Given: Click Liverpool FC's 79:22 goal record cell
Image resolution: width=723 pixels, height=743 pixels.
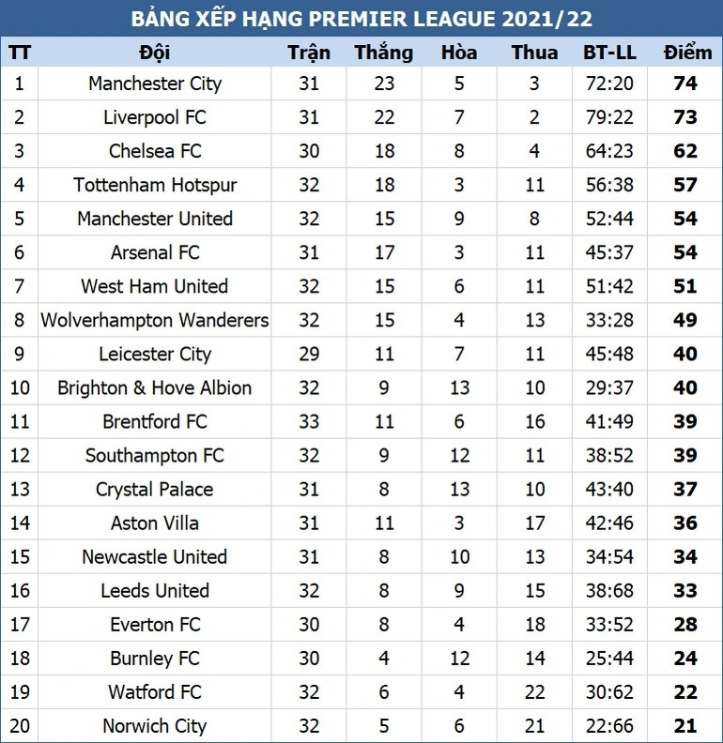Looking at the screenshot, I should pos(609,117).
